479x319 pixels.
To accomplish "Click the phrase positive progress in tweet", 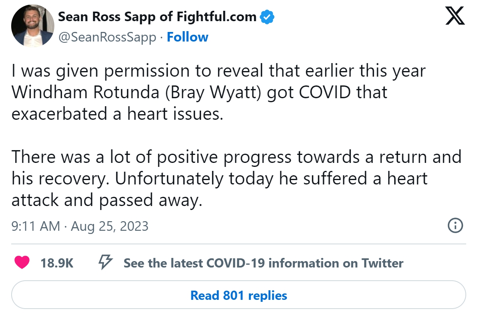I will click(224, 157).
